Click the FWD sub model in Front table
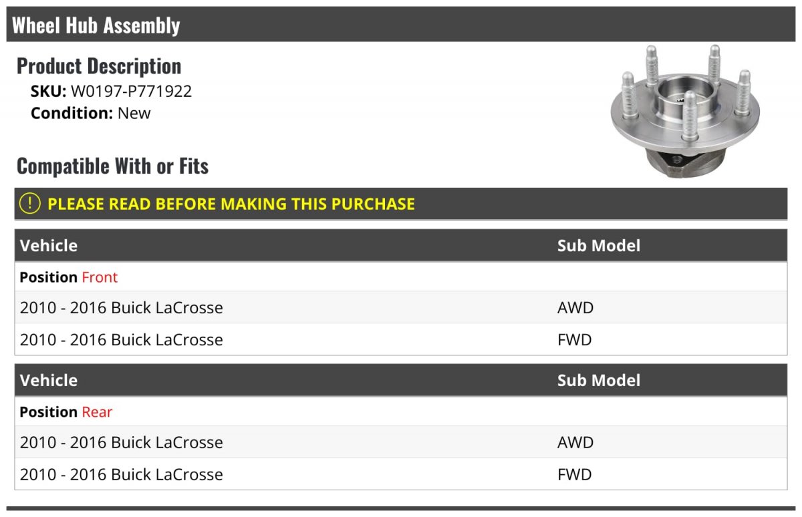Viewport: 802px width, 517px height. (575, 340)
